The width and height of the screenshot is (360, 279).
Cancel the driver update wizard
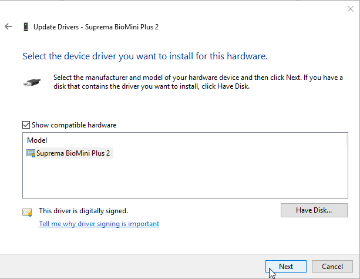coord(332,266)
